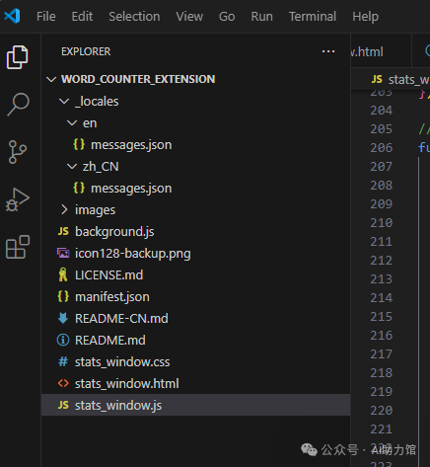Click braces icon of zh_CN messages.json
Image resolution: width=430 pixels, height=467 pixels.
pos(79,188)
